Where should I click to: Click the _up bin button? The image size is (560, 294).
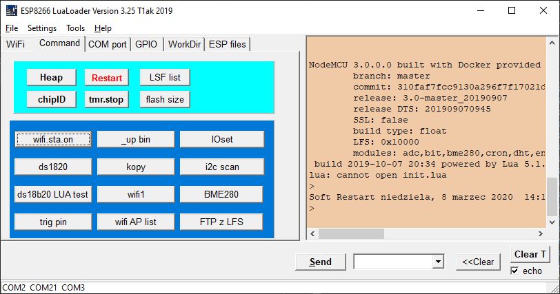click(136, 139)
